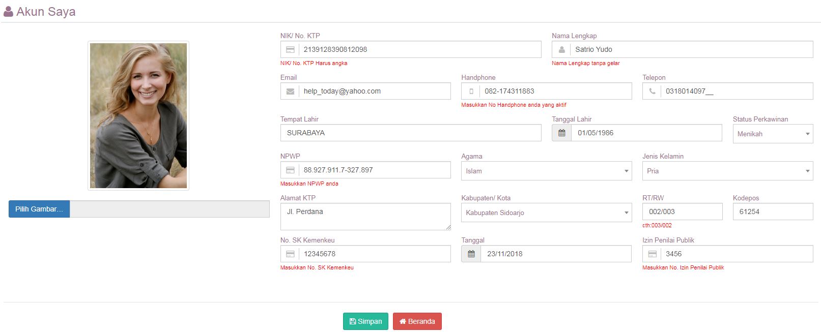Open the Status Perkawinan dropdown

coord(773,134)
